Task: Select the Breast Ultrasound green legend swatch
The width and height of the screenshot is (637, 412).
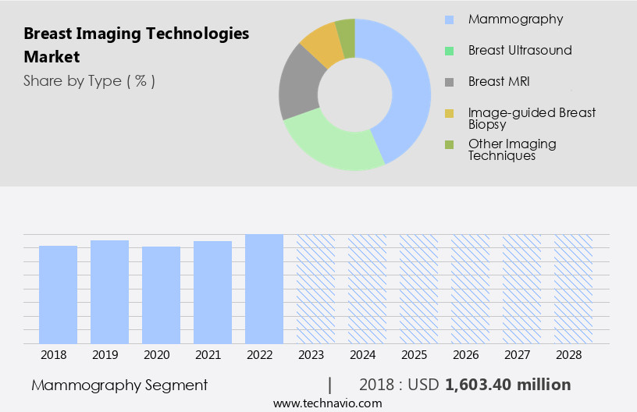Action: point(449,51)
